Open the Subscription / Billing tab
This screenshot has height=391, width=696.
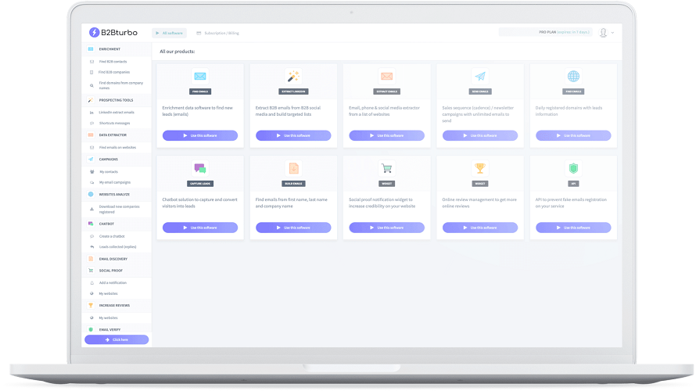point(218,34)
